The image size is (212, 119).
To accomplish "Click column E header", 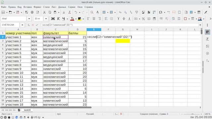I will (94, 29).
